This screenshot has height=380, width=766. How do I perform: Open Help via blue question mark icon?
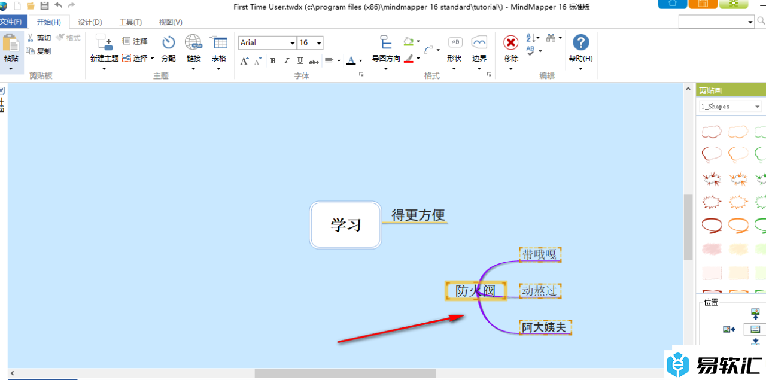[581, 42]
